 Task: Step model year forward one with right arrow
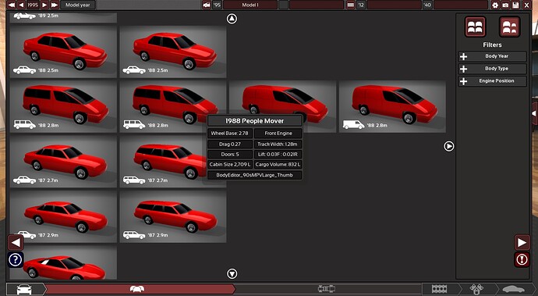[x=44, y=5]
